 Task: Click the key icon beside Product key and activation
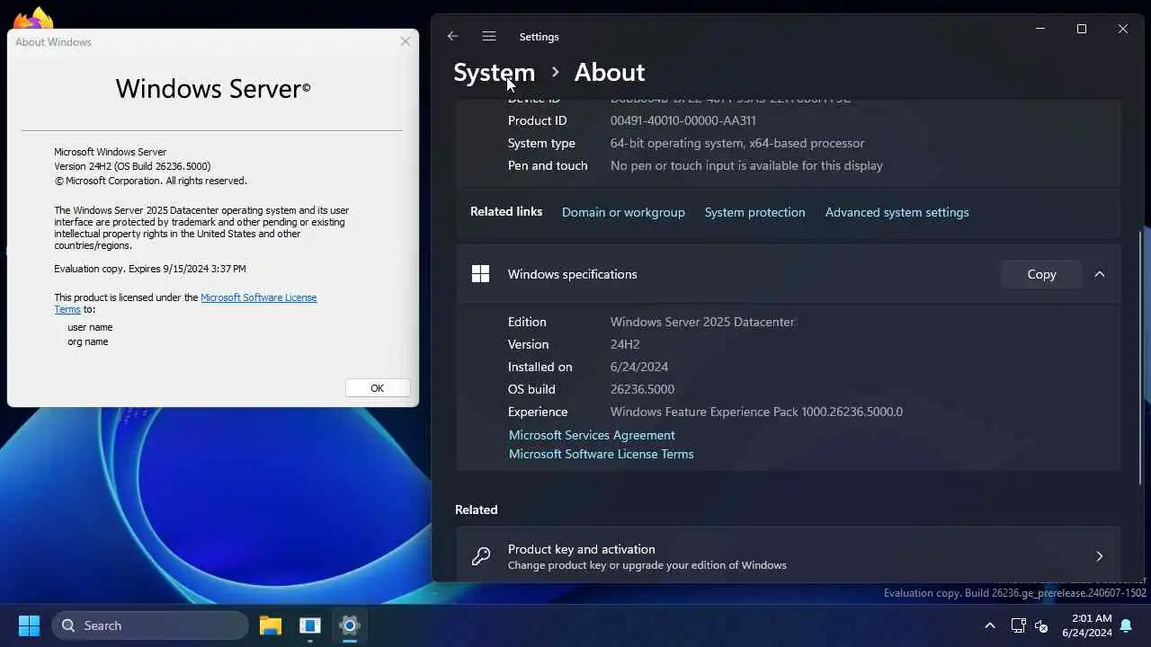tap(481, 556)
